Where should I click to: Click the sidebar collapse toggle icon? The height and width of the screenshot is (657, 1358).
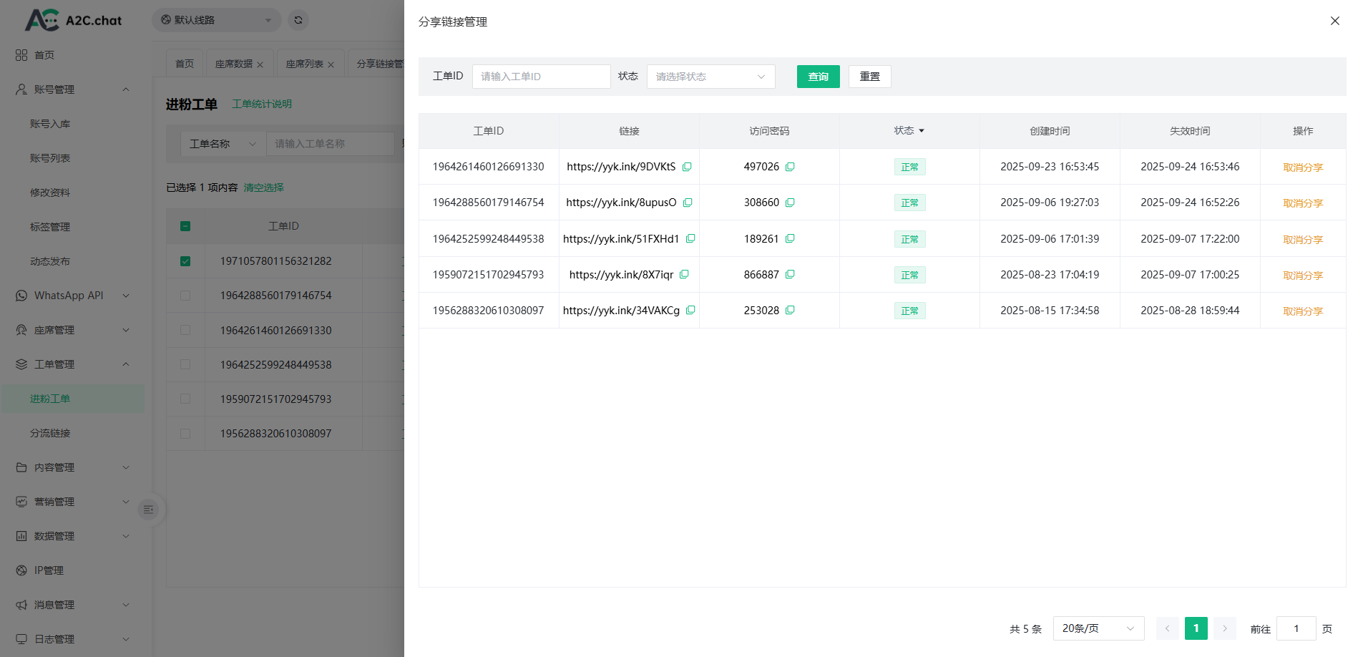148,510
